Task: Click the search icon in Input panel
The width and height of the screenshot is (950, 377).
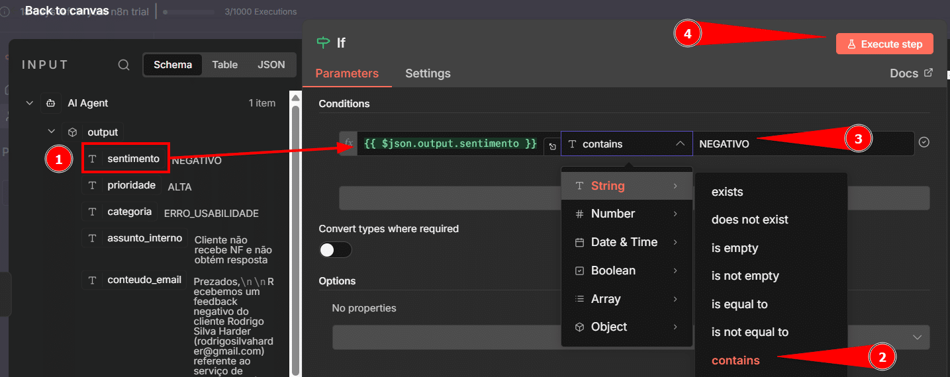Action: (124, 65)
